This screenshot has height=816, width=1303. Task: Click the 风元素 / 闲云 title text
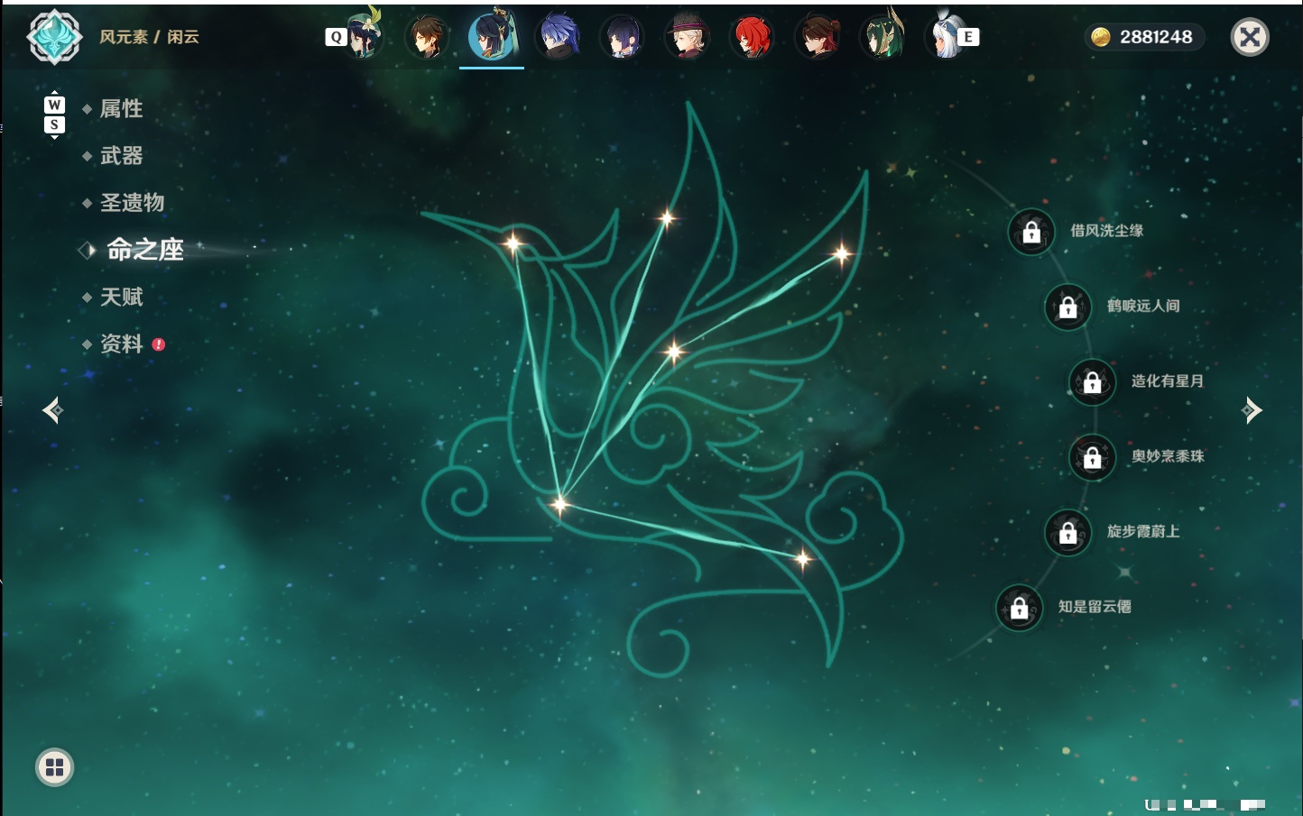click(x=149, y=37)
